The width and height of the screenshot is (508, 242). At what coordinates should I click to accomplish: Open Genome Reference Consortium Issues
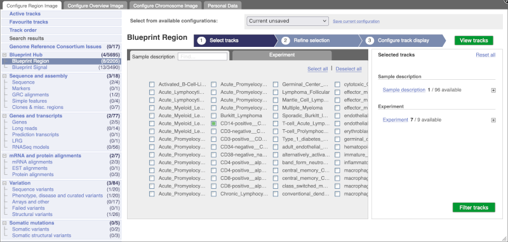pyautogui.click(x=55, y=46)
